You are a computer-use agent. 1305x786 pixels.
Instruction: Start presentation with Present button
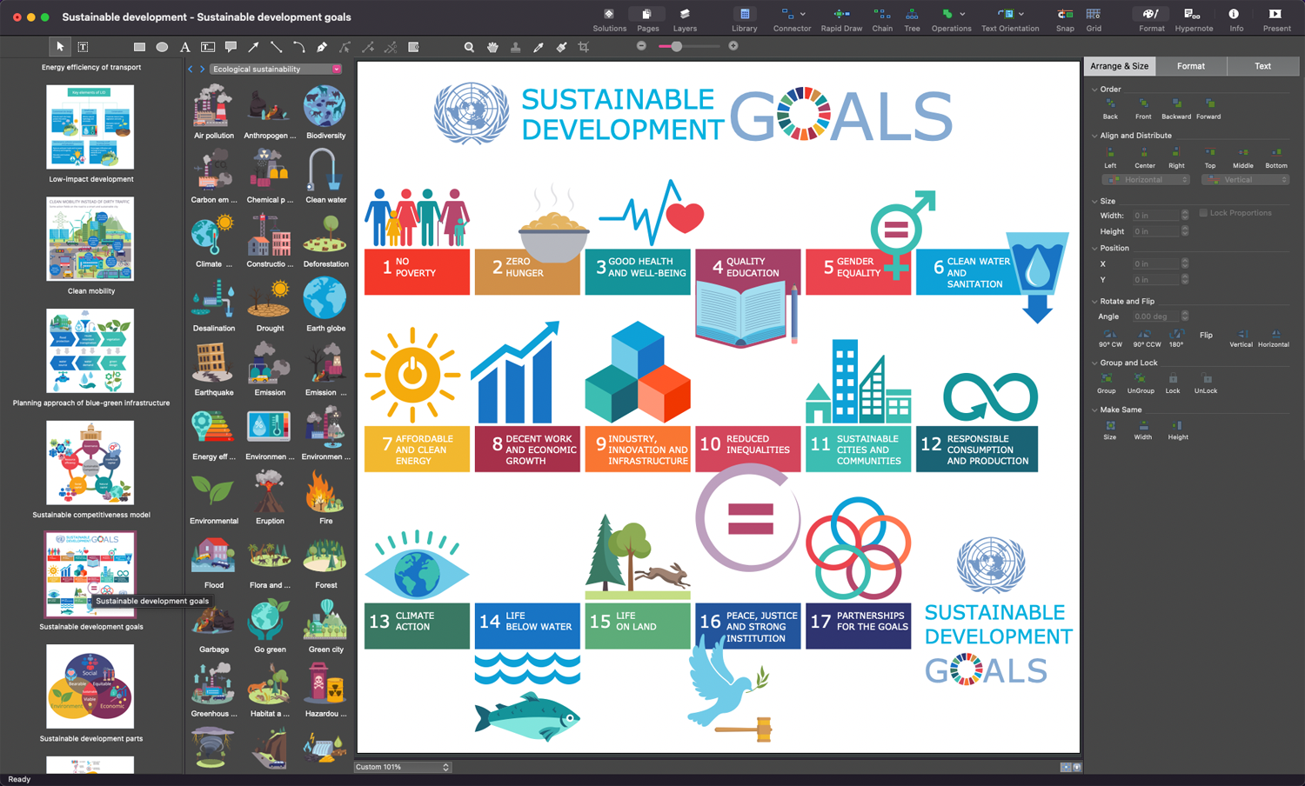[1276, 19]
